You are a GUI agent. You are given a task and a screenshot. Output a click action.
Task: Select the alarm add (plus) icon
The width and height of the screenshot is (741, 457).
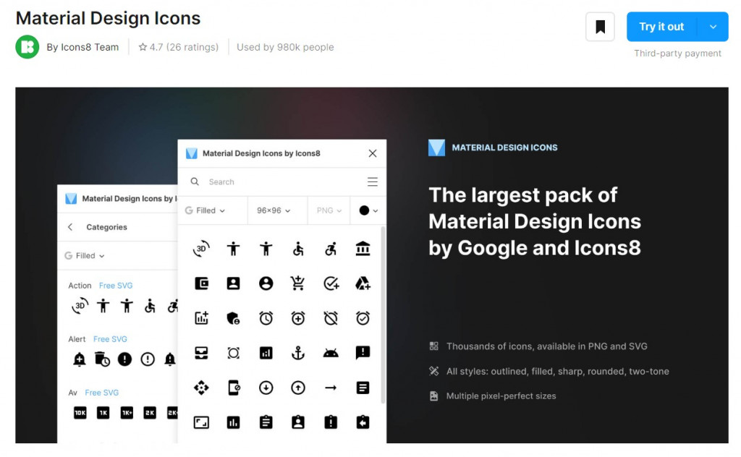(297, 318)
